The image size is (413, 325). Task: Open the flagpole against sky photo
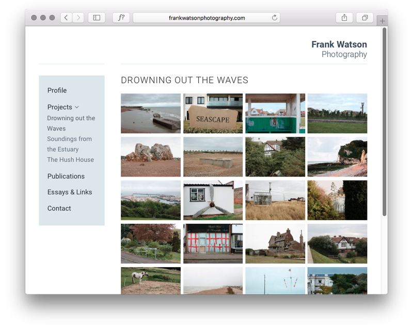point(275,281)
